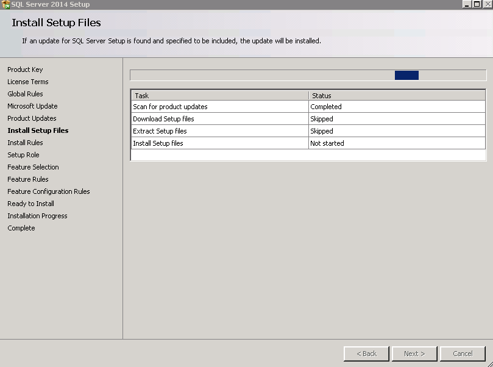Click the Status column header

397,96
